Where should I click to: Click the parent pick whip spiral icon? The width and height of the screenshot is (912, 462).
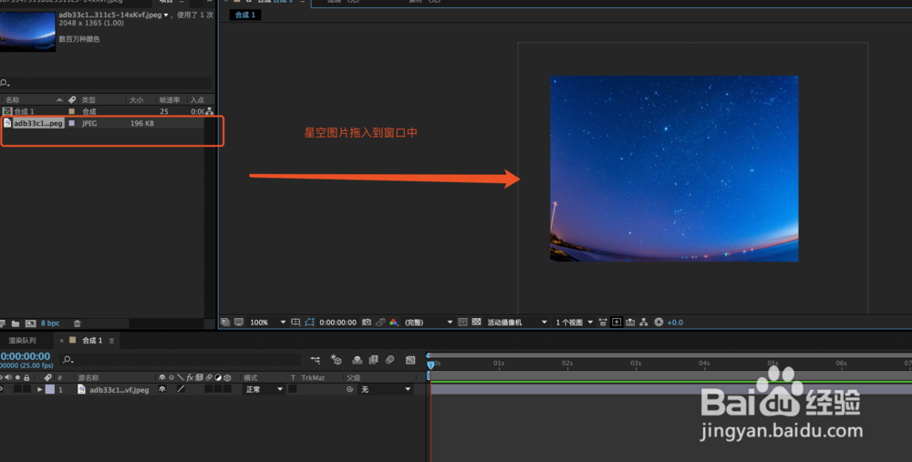click(349, 389)
